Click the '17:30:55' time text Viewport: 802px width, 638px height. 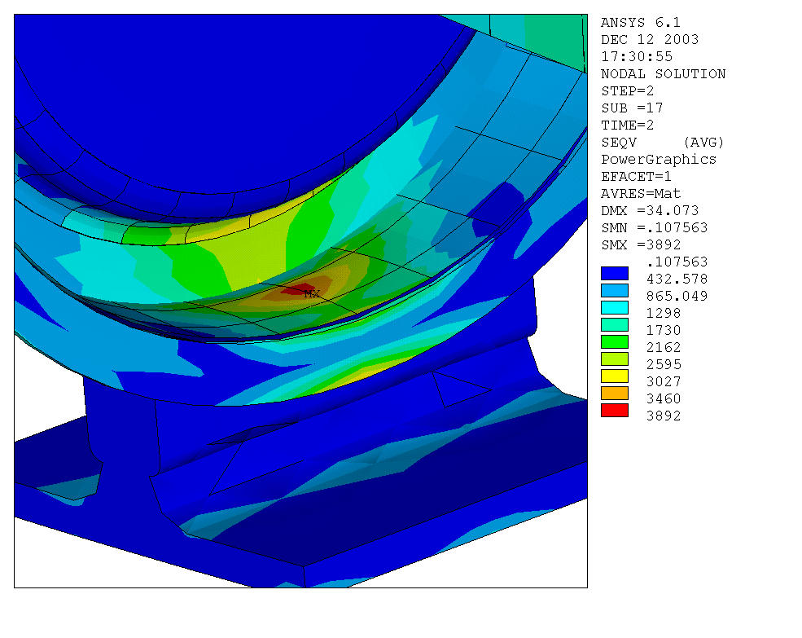tap(636, 56)
